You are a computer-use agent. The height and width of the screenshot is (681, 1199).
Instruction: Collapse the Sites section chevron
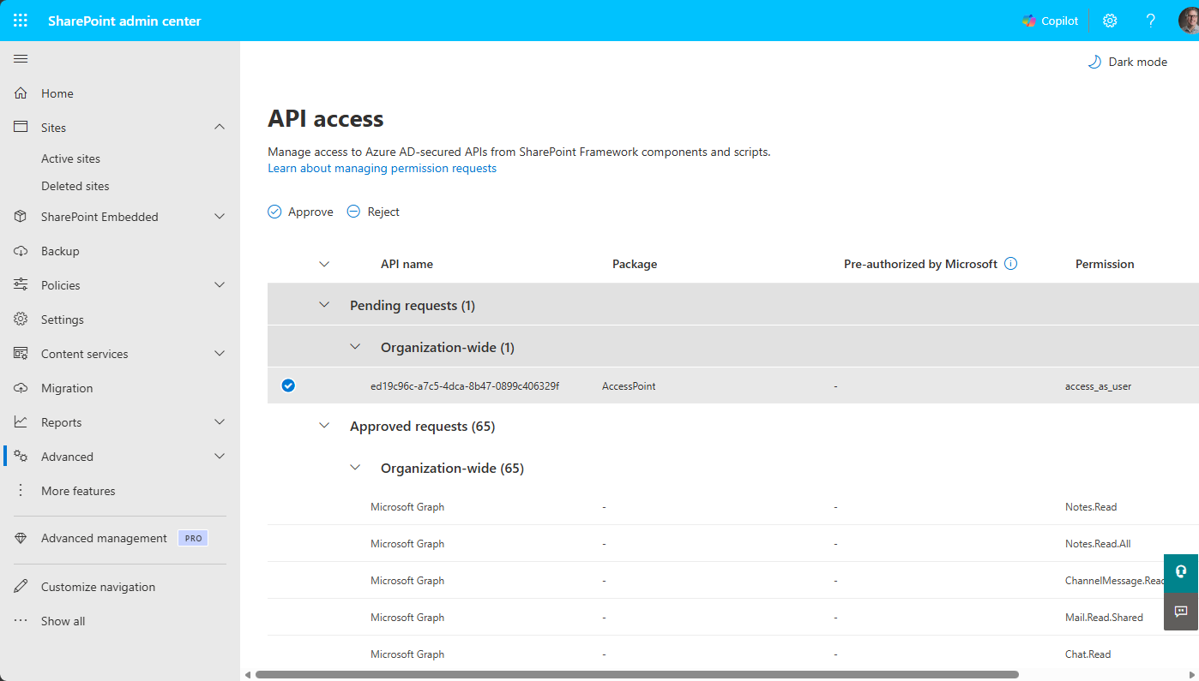[220, 127]
